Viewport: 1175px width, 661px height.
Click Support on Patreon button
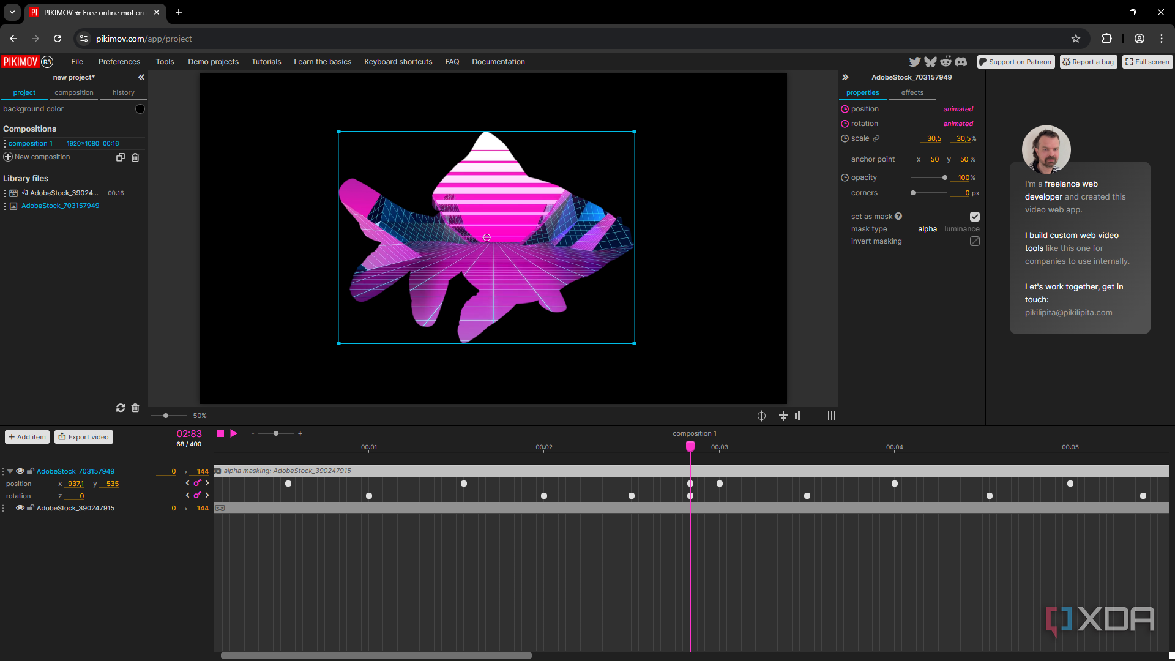[1016, 62]
